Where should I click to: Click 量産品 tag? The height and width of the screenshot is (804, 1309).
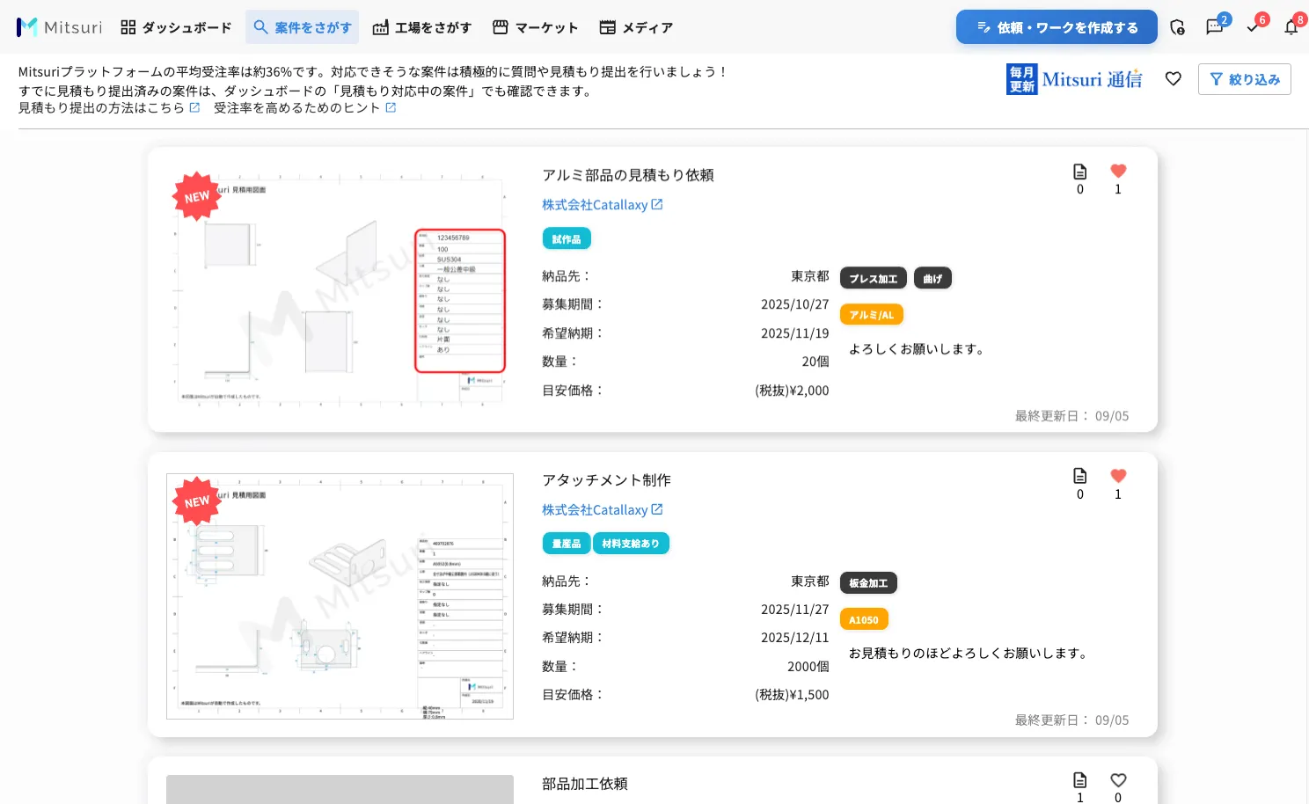point(567,544)
